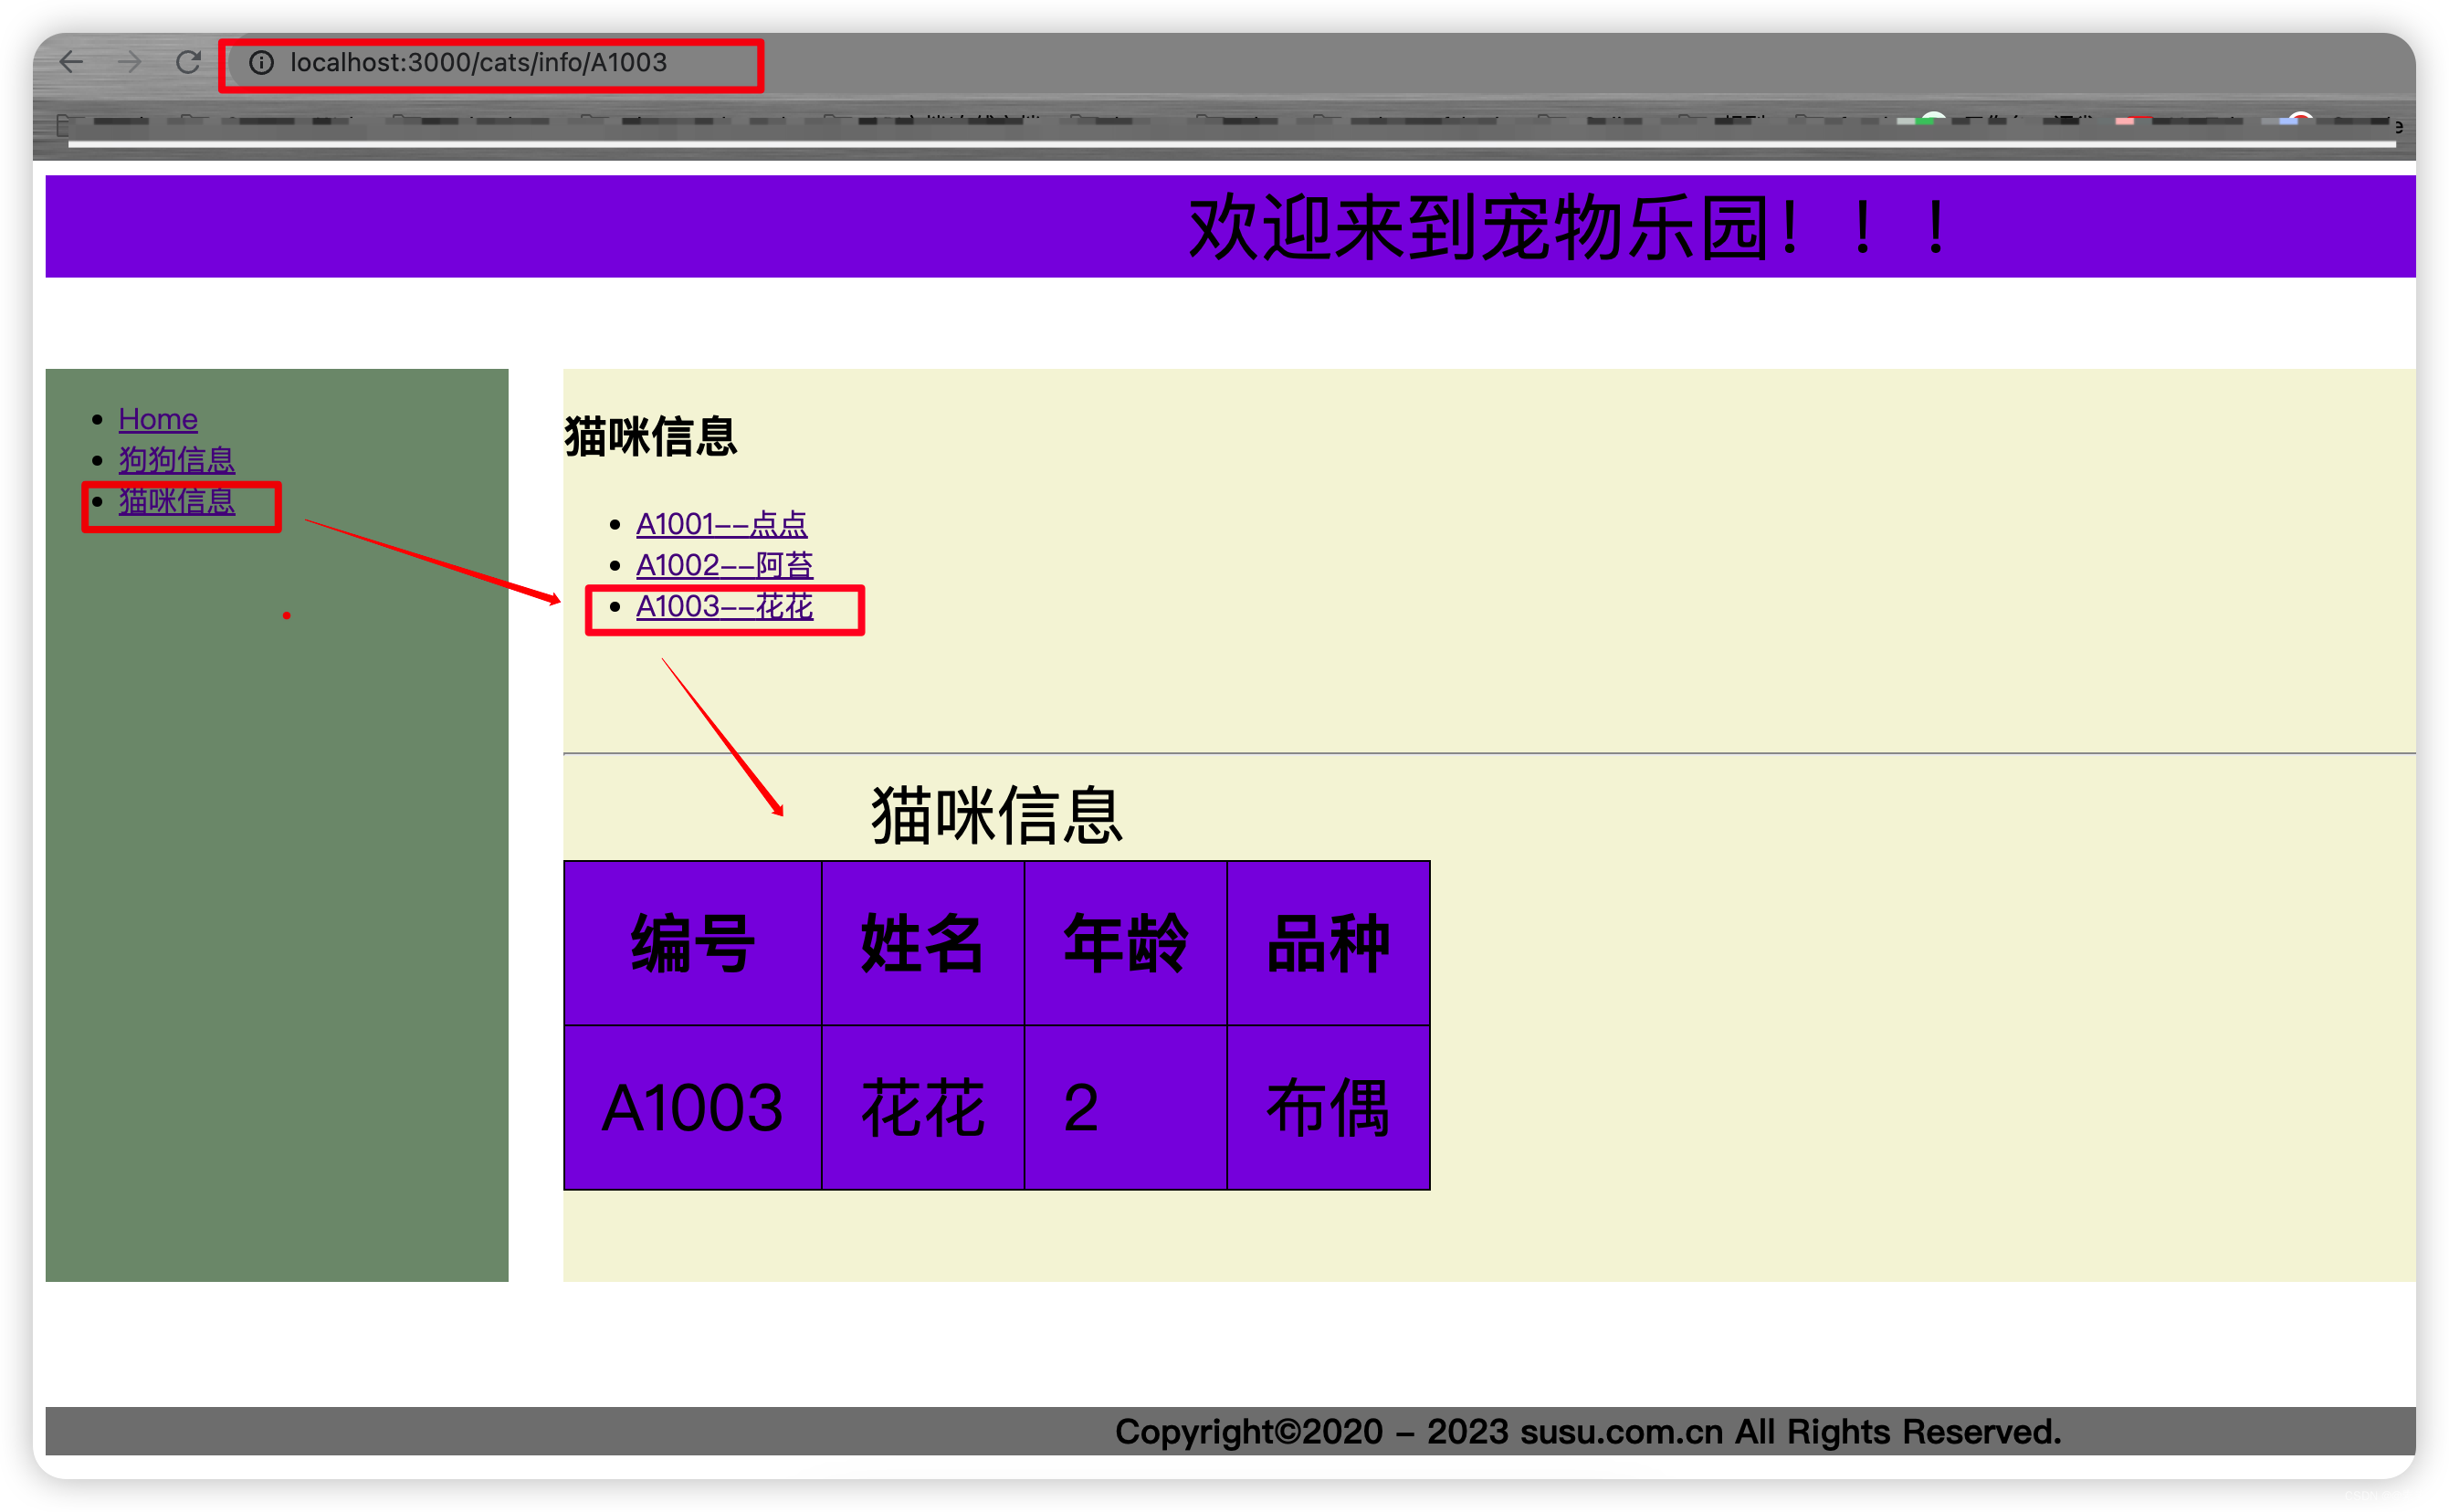
Task: Click the 猫咪信息 table caption
Action: point(997,815)
